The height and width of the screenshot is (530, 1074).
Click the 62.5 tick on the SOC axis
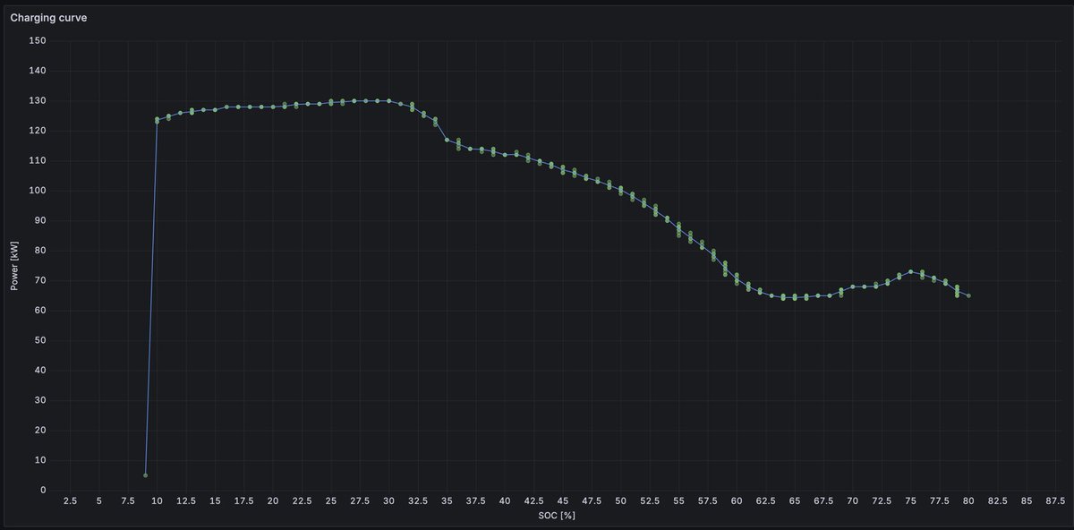(765, 500)
